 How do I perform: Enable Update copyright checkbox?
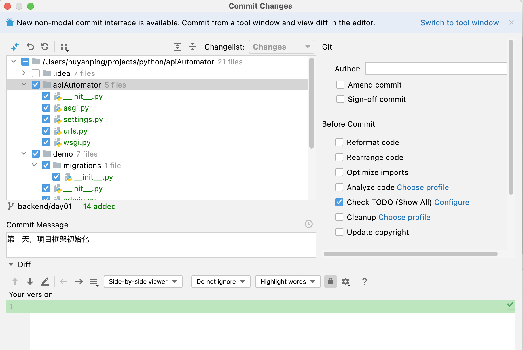pos(339,232)
